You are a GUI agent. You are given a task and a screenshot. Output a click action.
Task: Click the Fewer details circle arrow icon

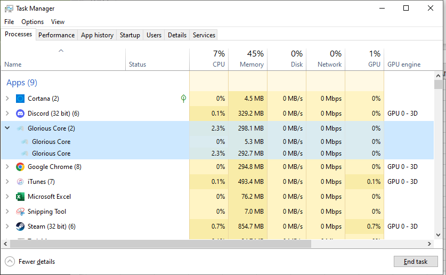(x=10, y=261)
